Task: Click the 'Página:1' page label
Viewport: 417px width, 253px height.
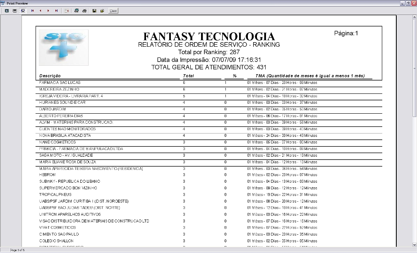Action: click(x=346, y=33)
